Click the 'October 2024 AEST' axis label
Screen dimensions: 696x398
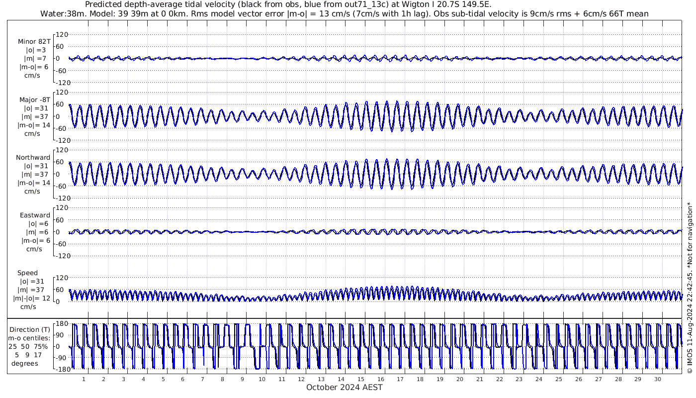pyautogui.click(x=345, y=387)
